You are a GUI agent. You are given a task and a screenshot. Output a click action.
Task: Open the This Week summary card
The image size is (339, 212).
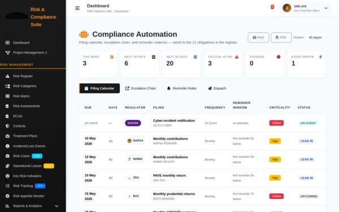click(98, 64)
